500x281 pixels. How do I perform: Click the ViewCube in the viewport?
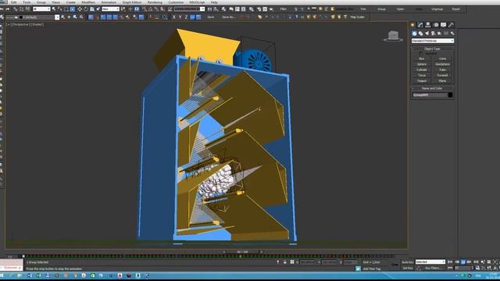393,36
